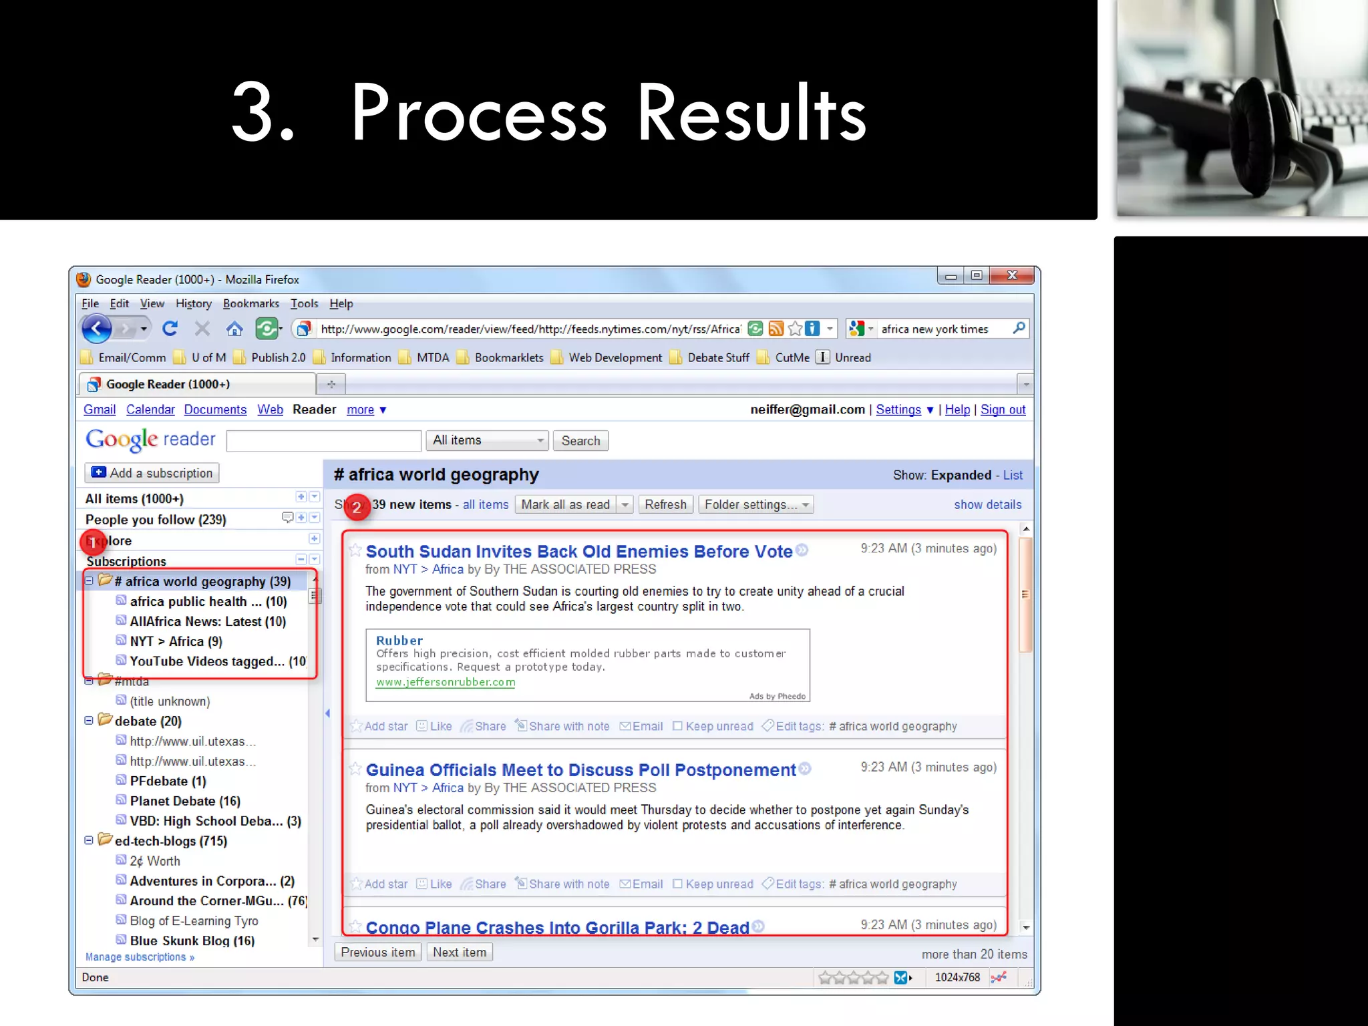This screenshot has height=1026, width=1368.
Task: Click Share with note under Guinea article
Action: (562, 884)
